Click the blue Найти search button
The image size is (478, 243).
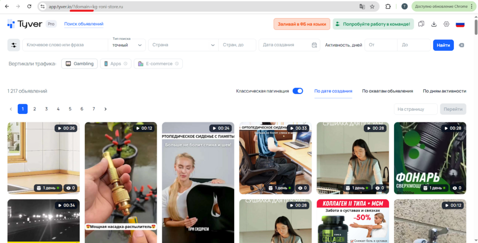443,45
